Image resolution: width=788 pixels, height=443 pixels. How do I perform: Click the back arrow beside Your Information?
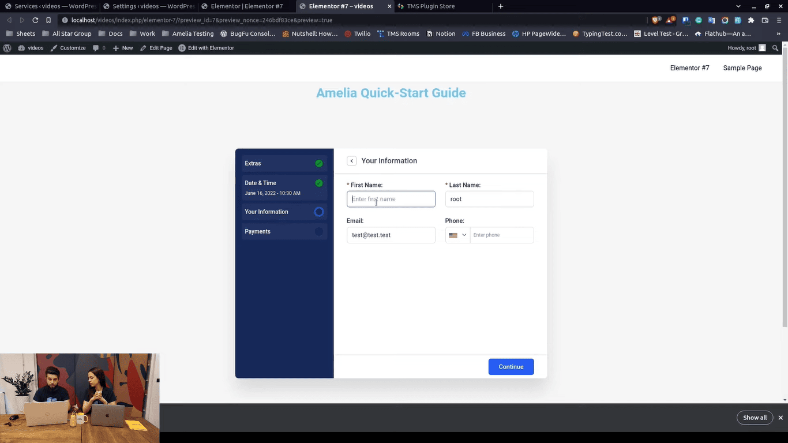pos(351,161)
